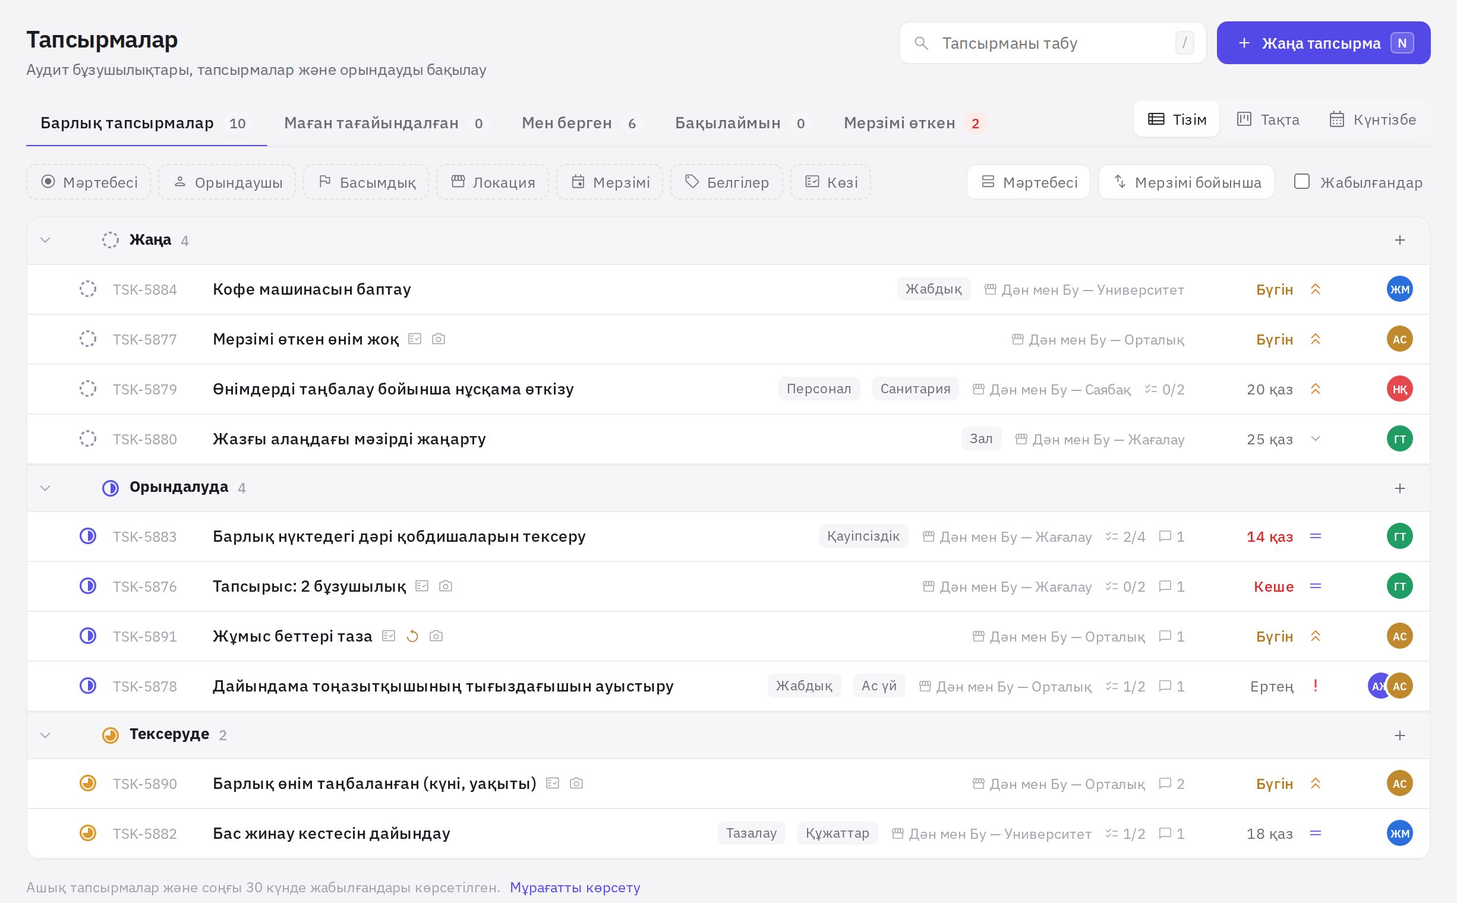Click status circle icon of TSK-5884

coord(88,289)
